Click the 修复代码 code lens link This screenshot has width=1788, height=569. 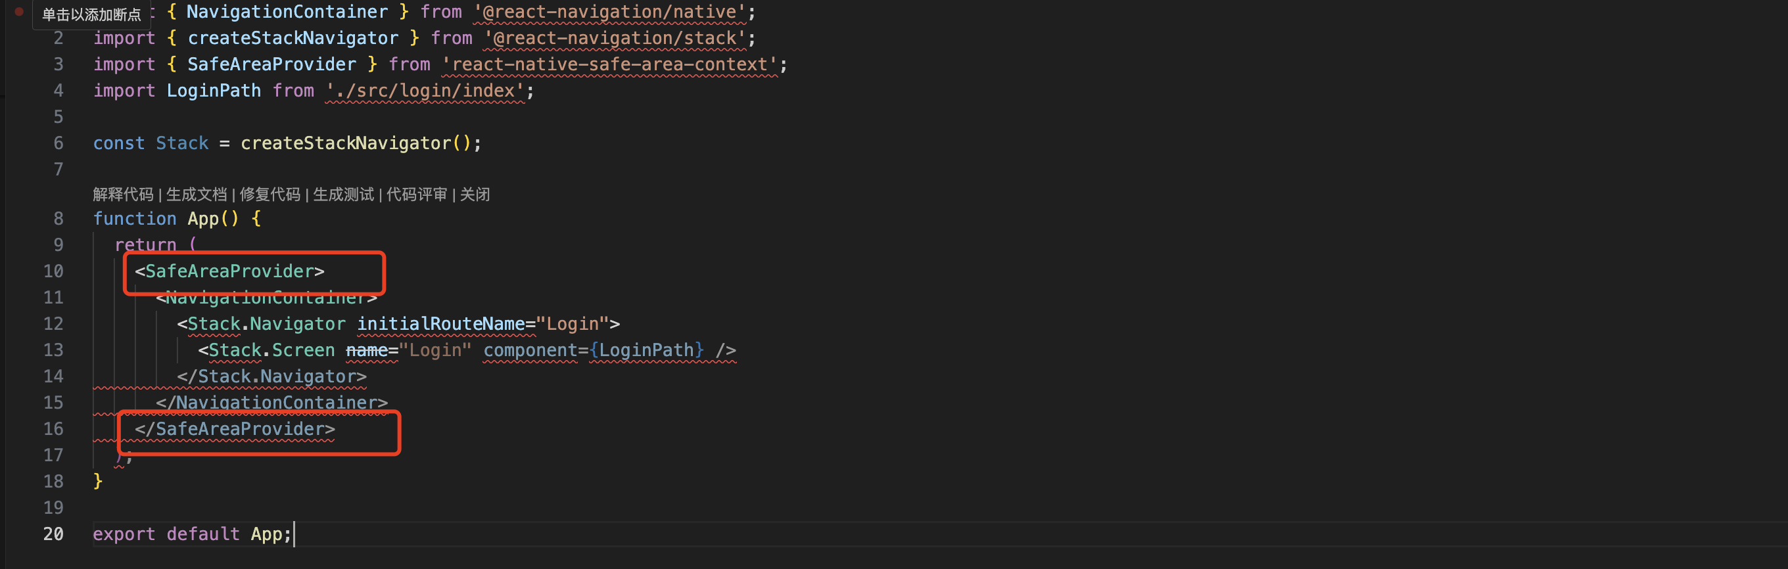pyautogui.click(x=270, y=194)
